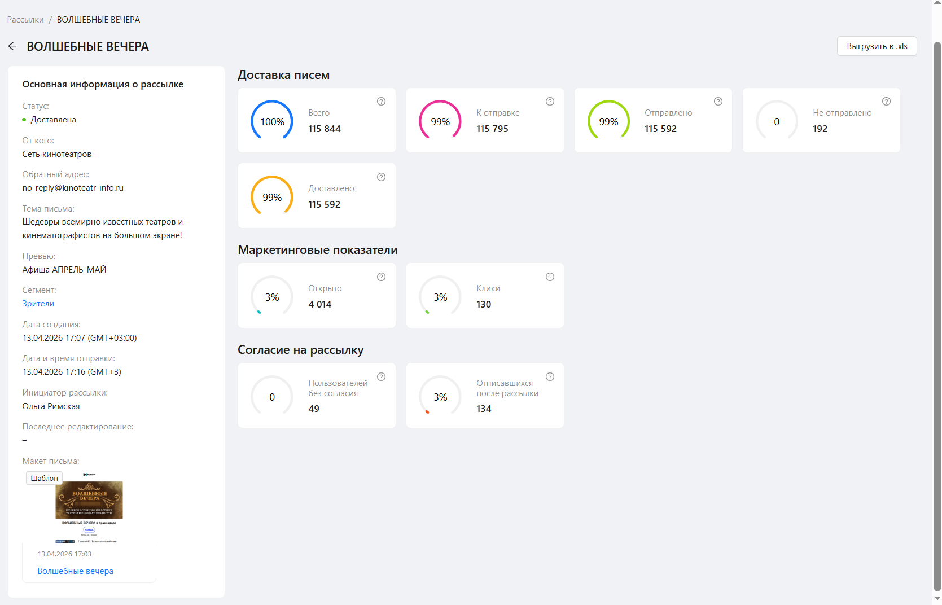
Task: Click scrollbar down arrow at bottom
Action: click(937, 599)
